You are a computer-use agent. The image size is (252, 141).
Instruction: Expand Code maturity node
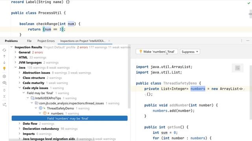click(x=19, y=83)
